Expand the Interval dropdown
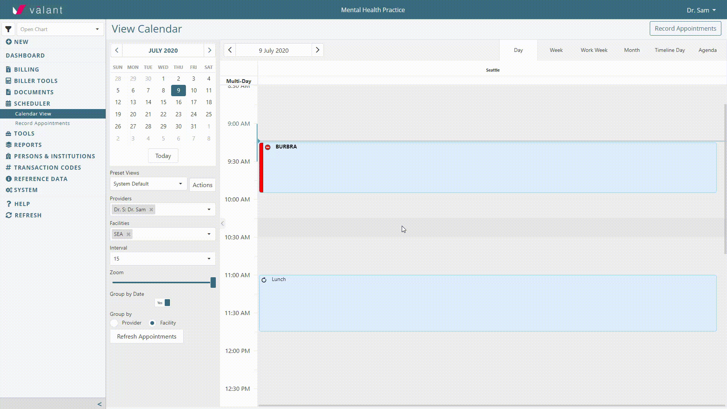The height and width of the screenshot is (409, 727). (162, 259)
